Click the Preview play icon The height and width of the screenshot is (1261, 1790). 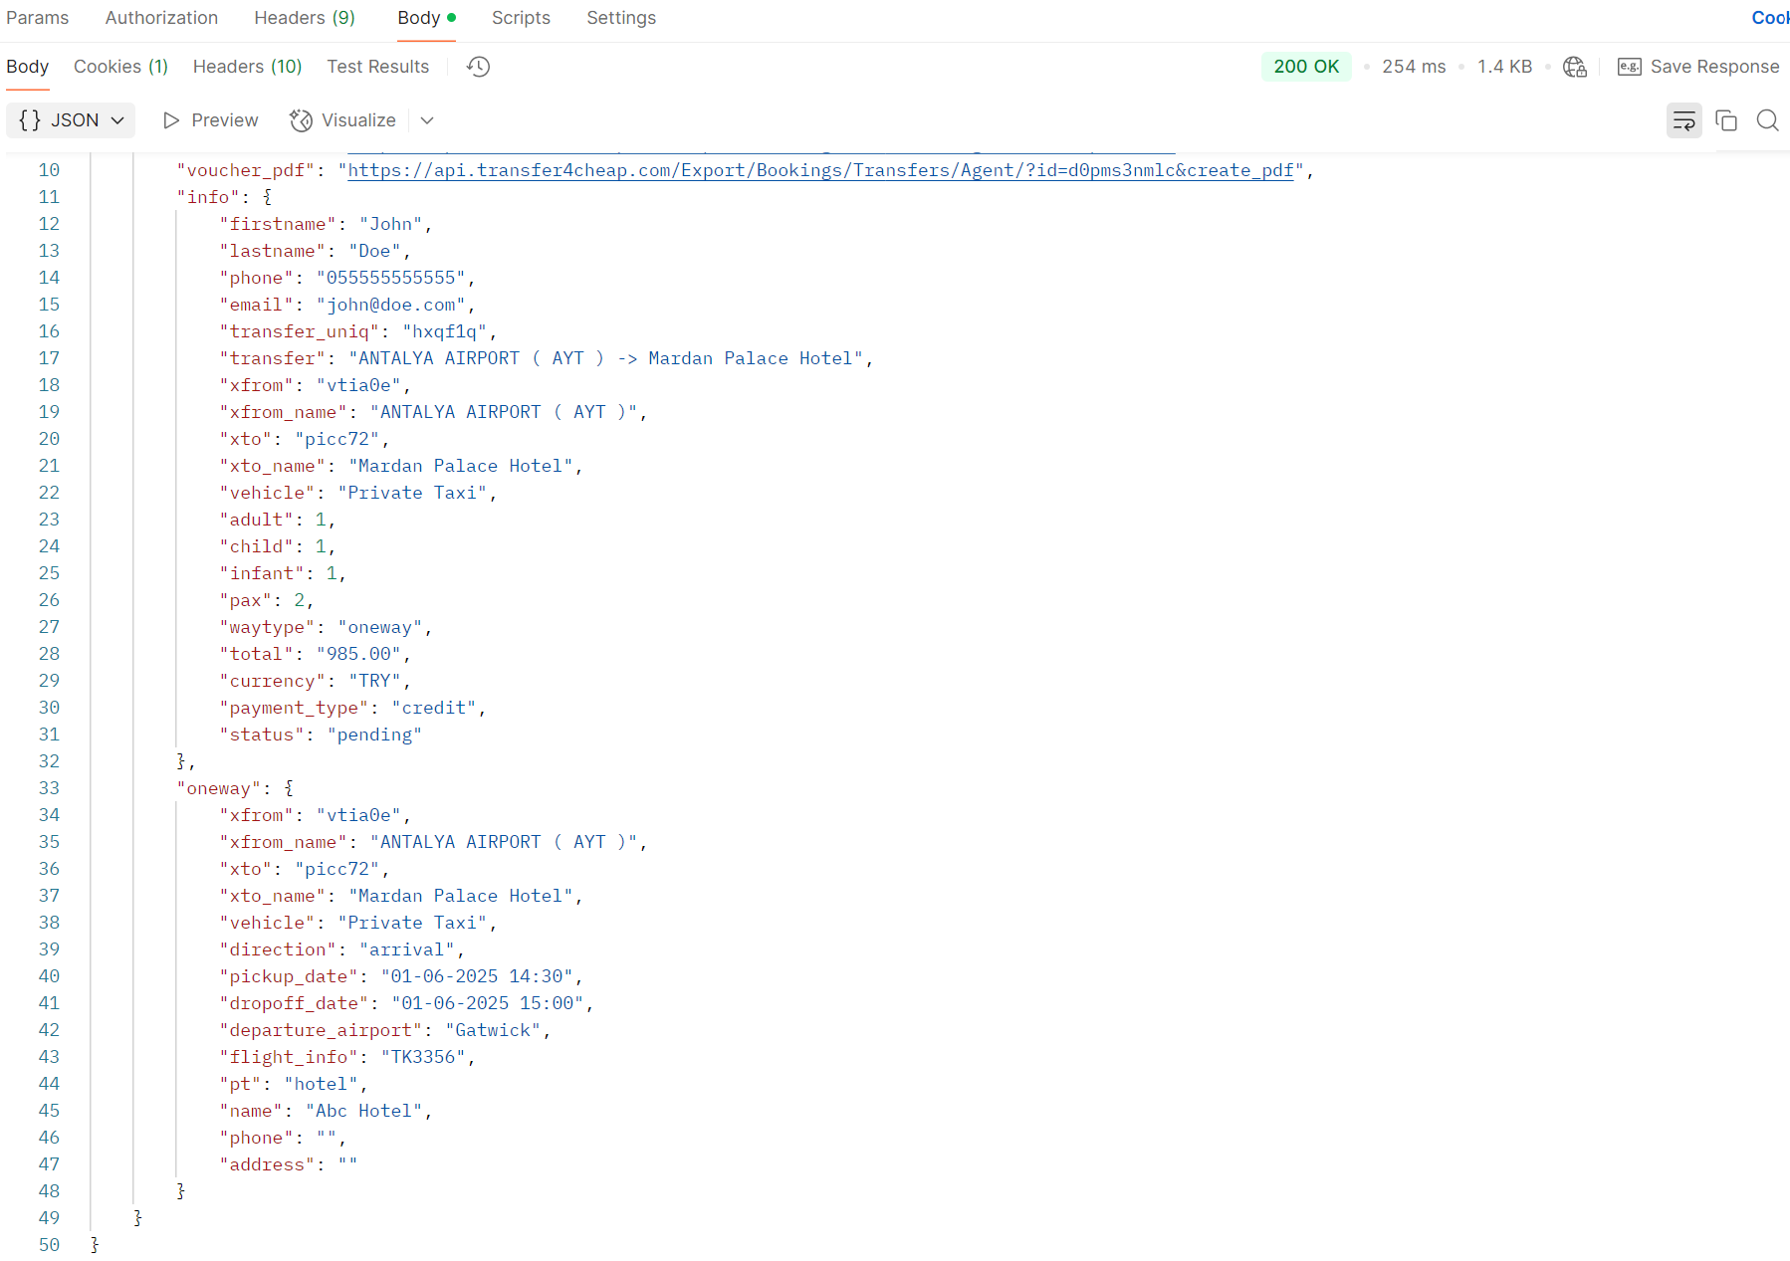pyautogui.click(x=171, y=120)
